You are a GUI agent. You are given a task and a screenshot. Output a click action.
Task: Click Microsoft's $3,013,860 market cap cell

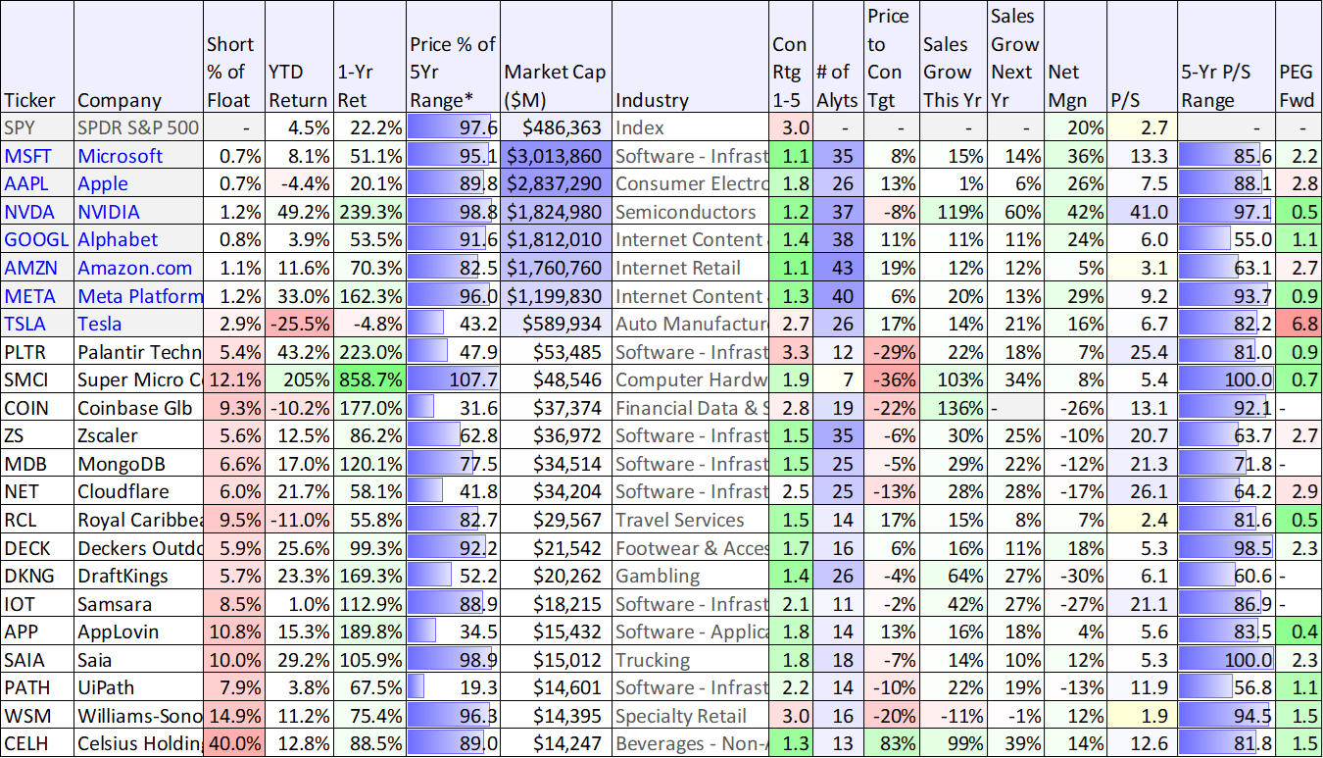click(556, 156)
